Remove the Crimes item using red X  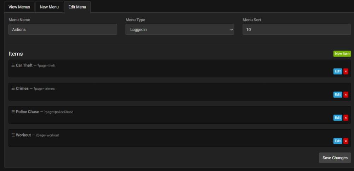coord(346,95)
